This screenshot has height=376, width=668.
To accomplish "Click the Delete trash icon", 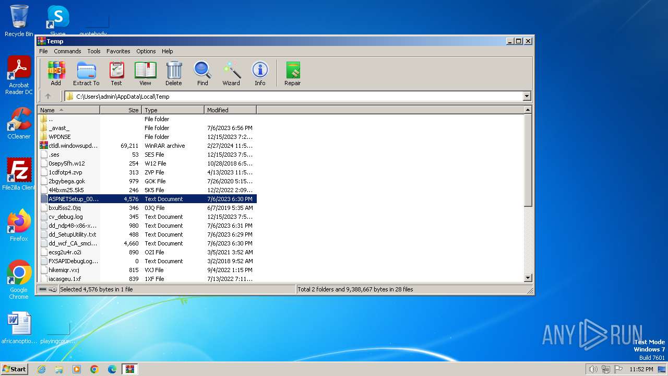I will coord(174,73).
